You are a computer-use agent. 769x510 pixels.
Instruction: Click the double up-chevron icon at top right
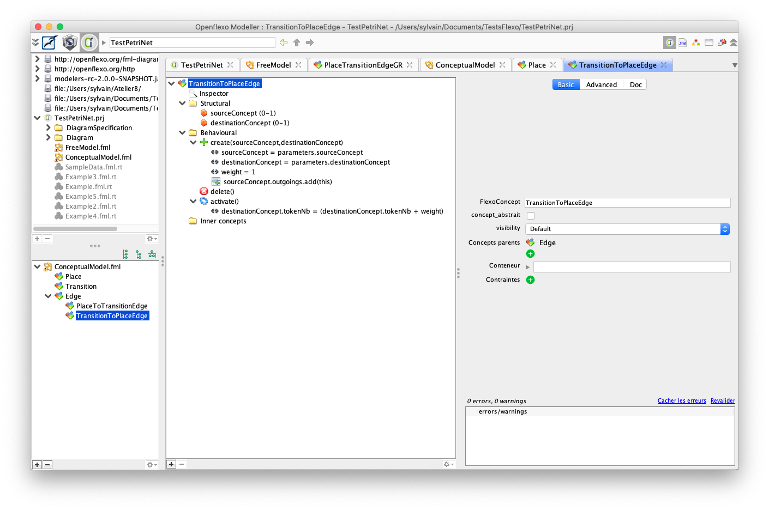[x=734, y=42]
